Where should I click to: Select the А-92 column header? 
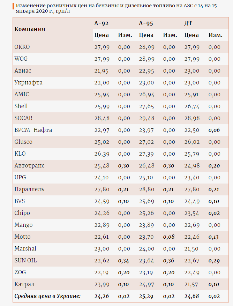point(101,23)
